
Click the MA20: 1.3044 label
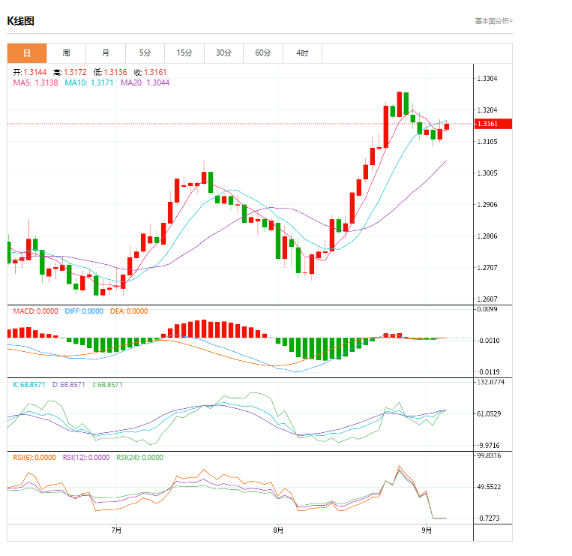tap(145, 83)
